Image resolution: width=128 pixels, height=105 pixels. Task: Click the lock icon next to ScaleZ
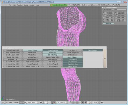point(103,21)
